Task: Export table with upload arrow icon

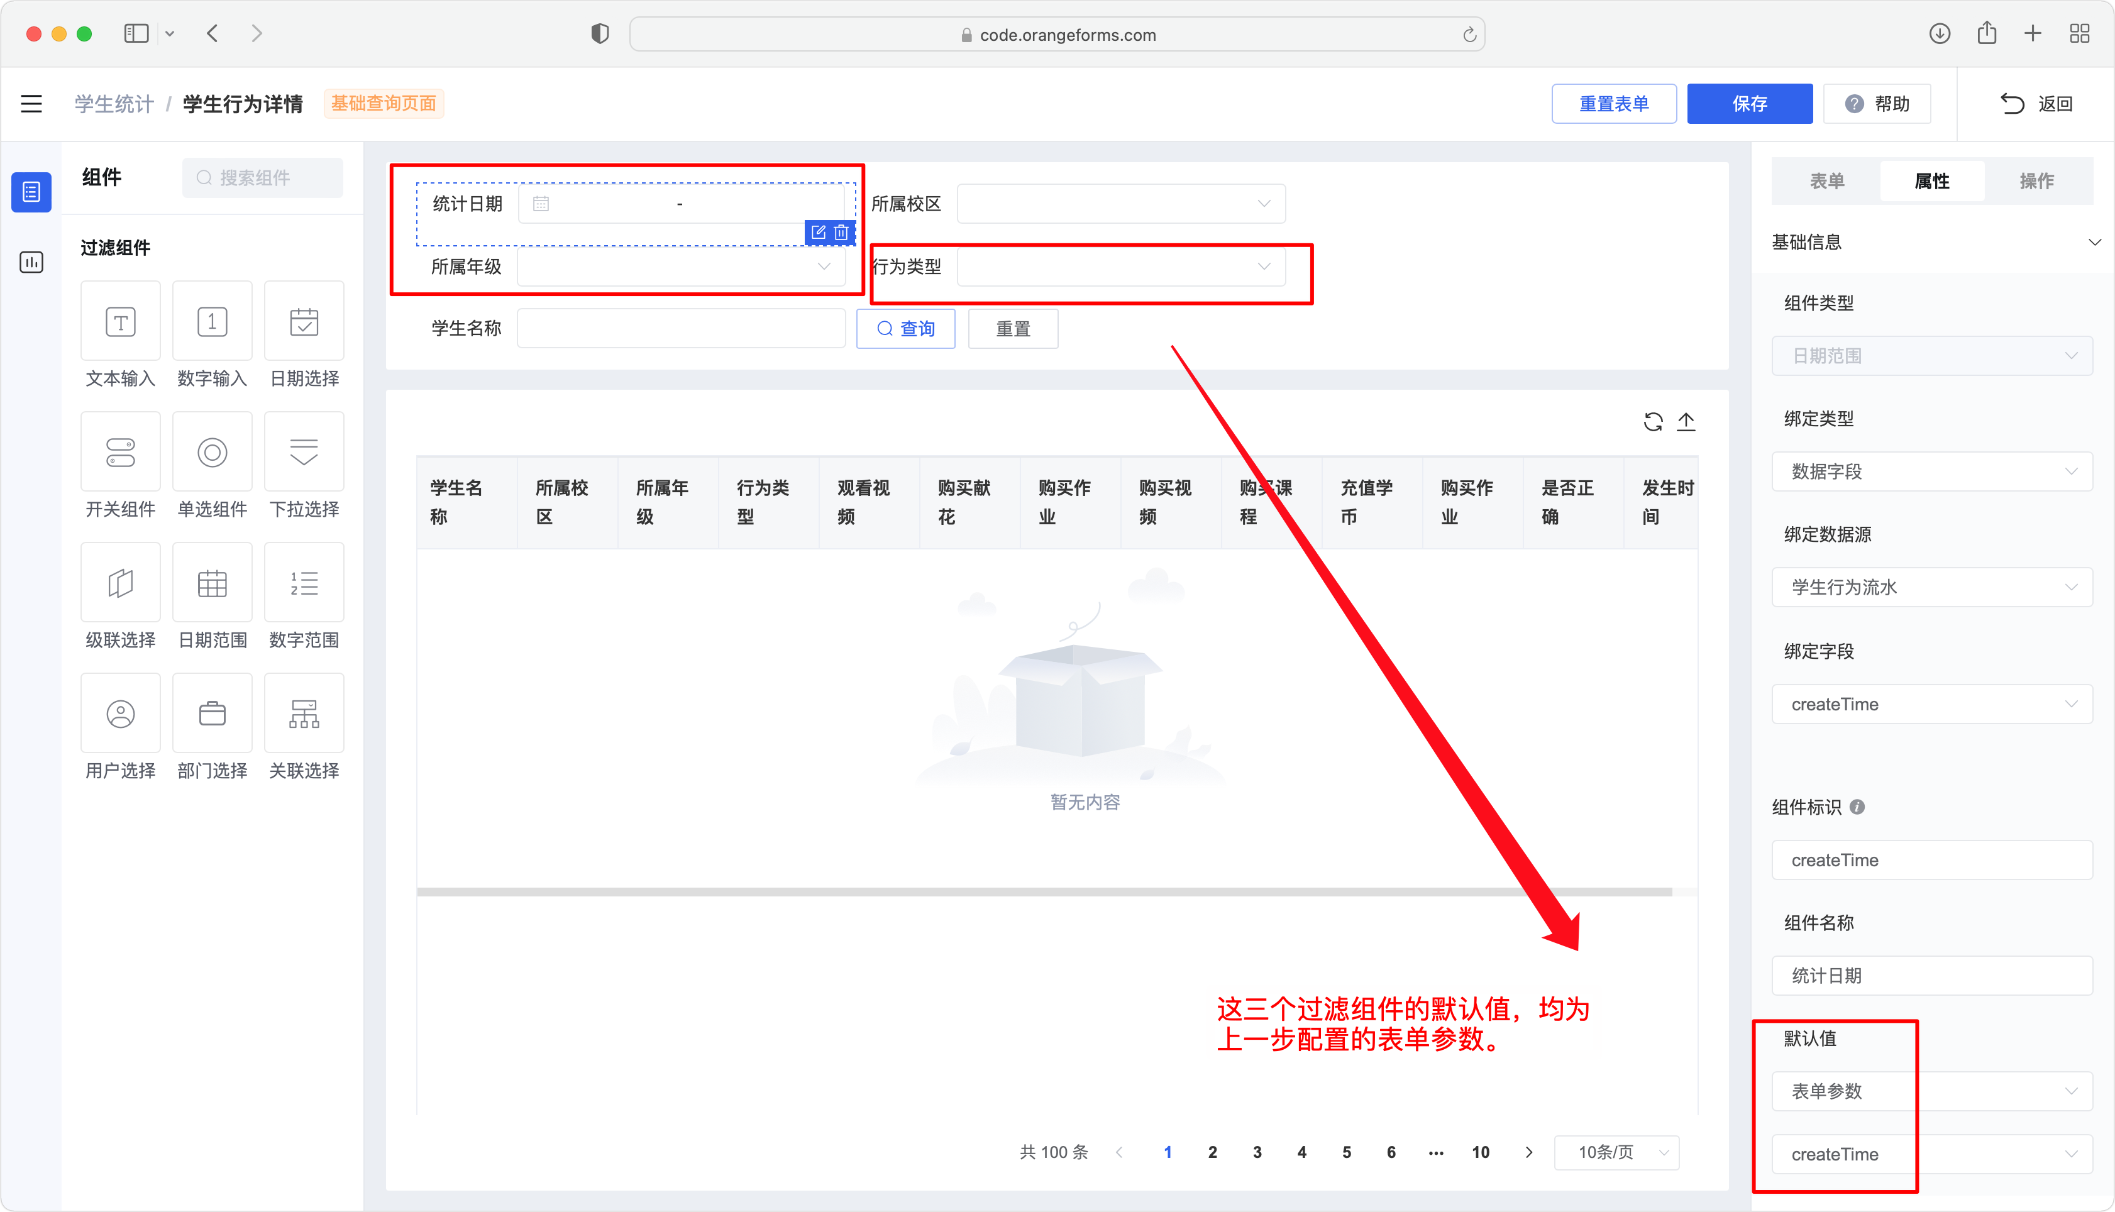Action: [1686, 422]
